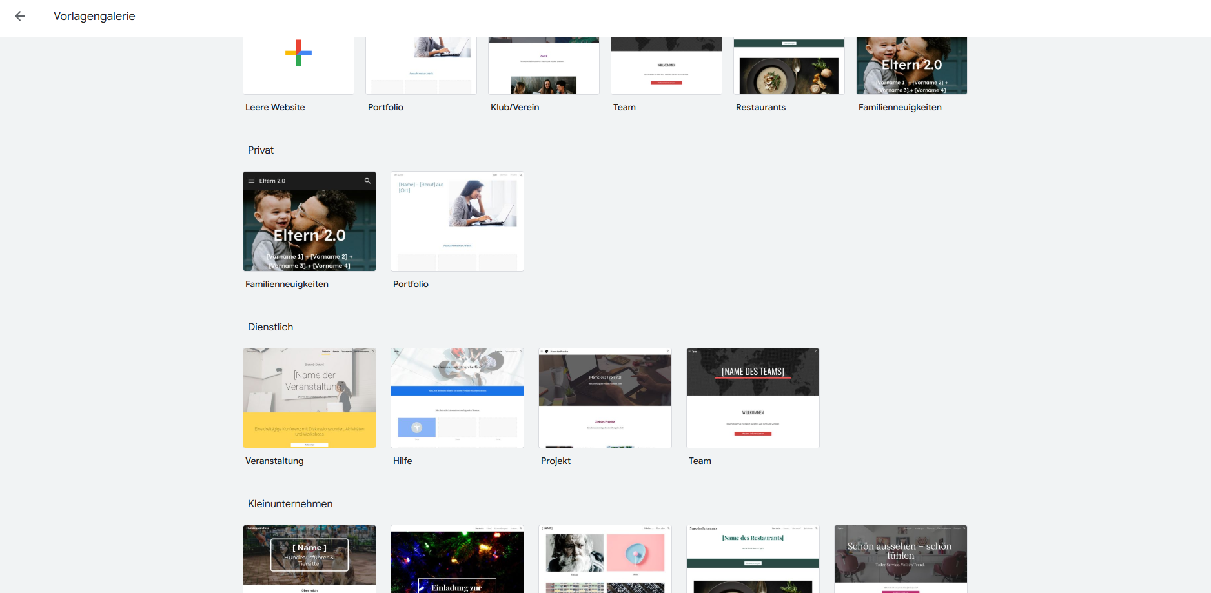Click the Klub/Verein label
This screenshot has width=1211, height=593.
pos(514,108)
